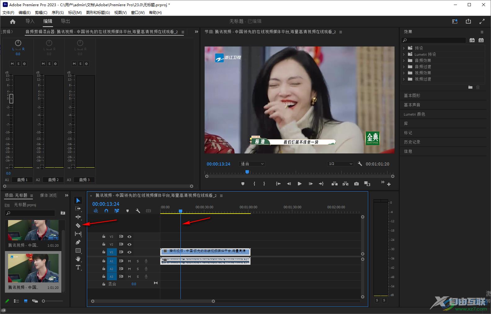This screenshot has width=491, height=314.
Task: Select the Rectangle tool
Action: click(78, 250)
